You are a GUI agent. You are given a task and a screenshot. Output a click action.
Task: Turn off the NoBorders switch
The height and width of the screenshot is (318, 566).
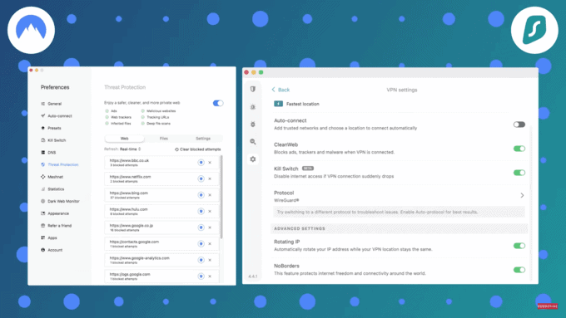tap(519, 270)
